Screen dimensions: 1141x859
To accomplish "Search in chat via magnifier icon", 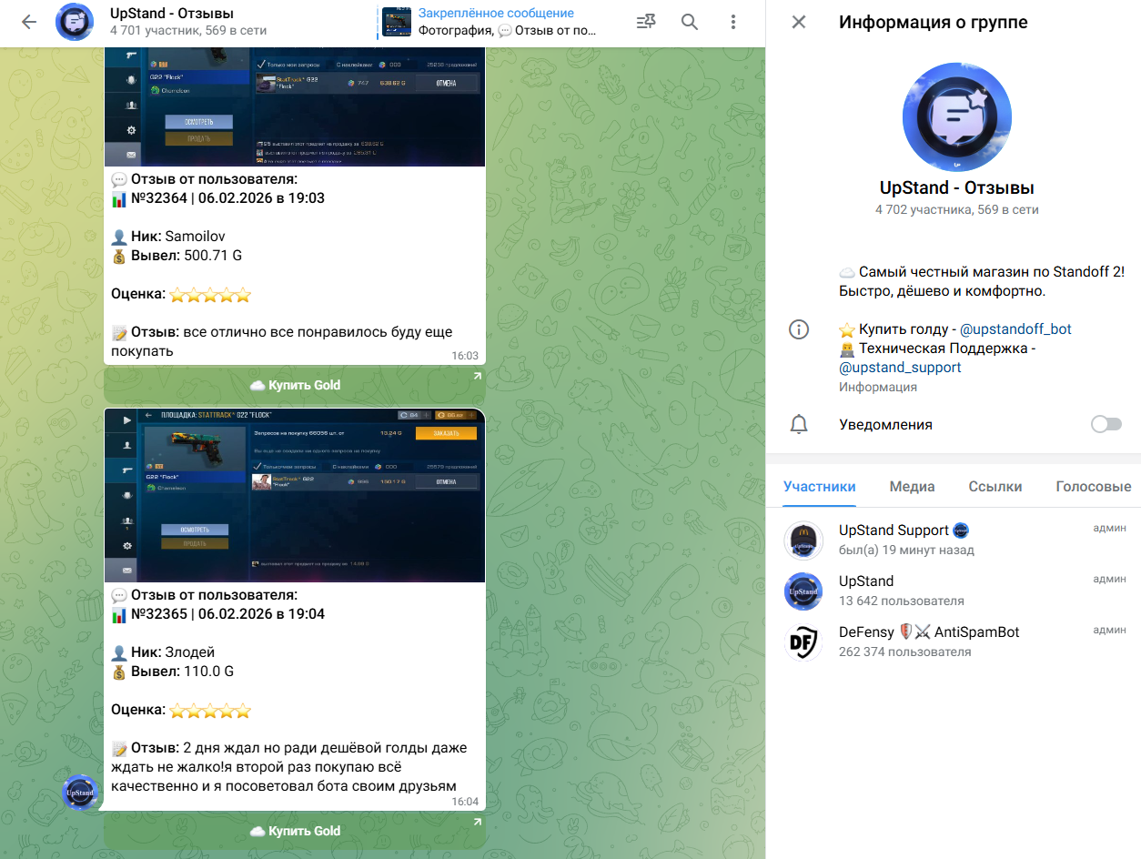I will point(690,23).
